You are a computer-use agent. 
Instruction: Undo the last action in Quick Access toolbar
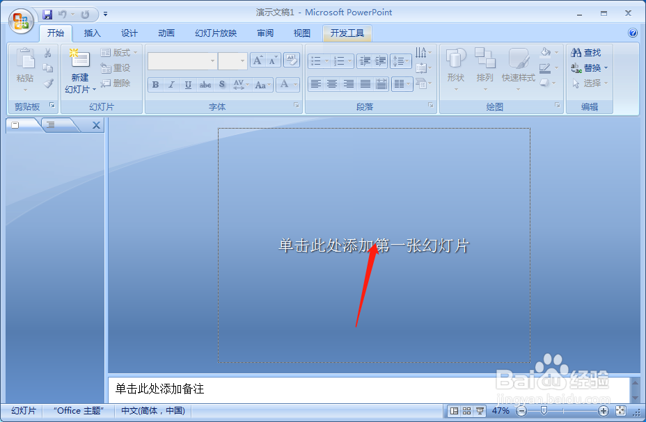point(63,15)
